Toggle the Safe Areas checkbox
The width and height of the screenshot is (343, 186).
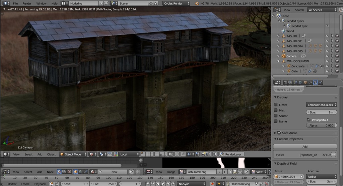point(279,133)
